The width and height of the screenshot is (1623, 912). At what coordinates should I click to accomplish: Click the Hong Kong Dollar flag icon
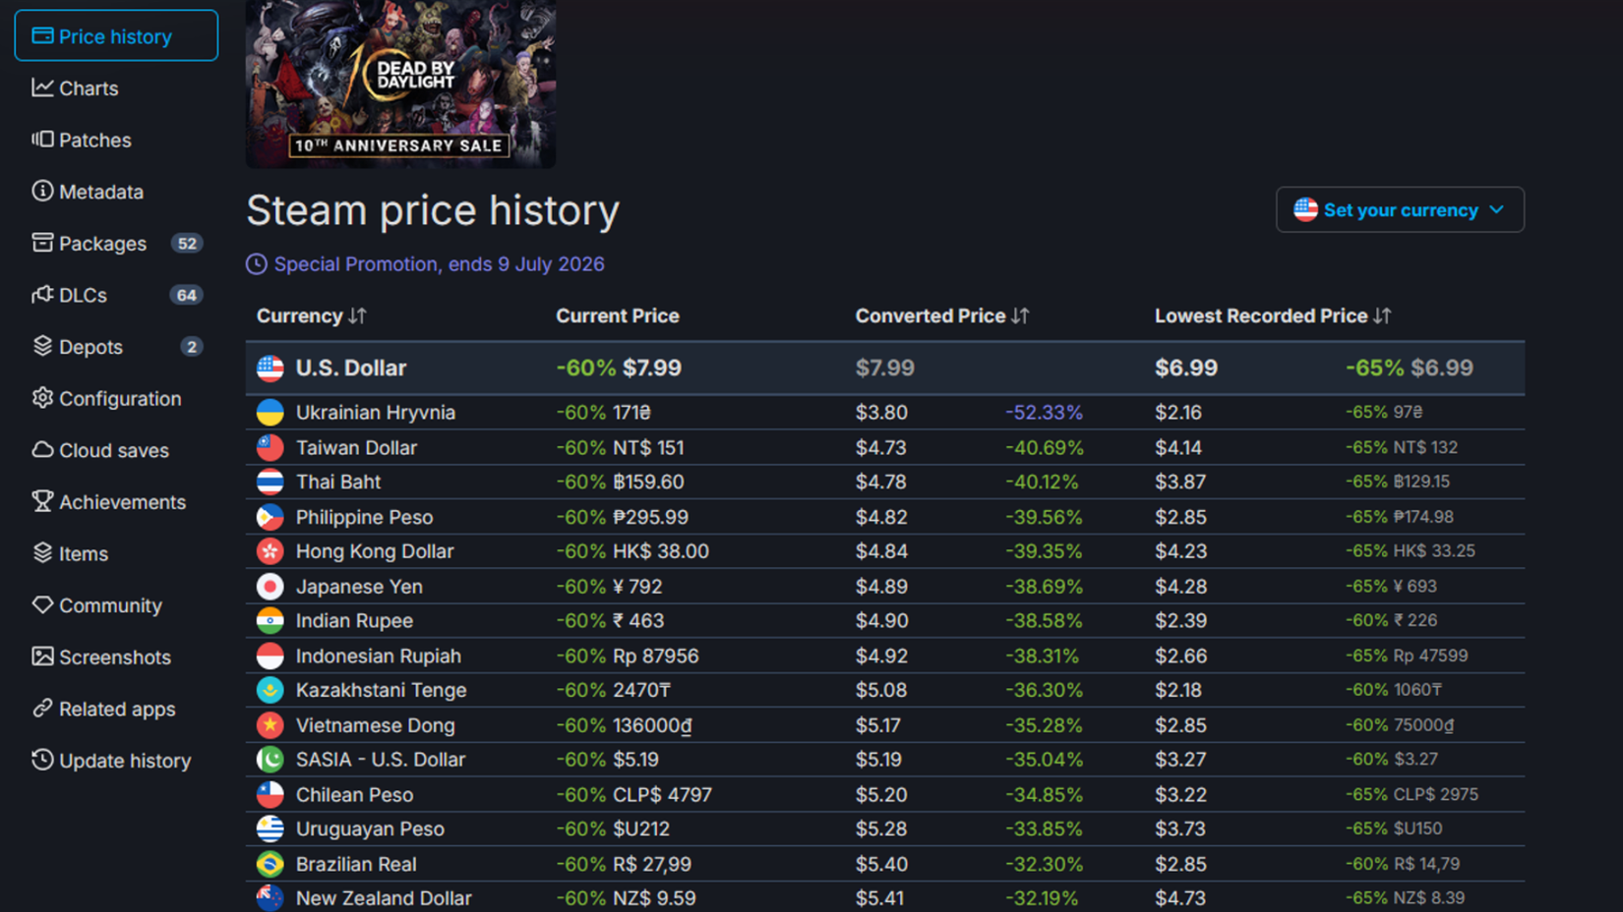pos(270,551)
